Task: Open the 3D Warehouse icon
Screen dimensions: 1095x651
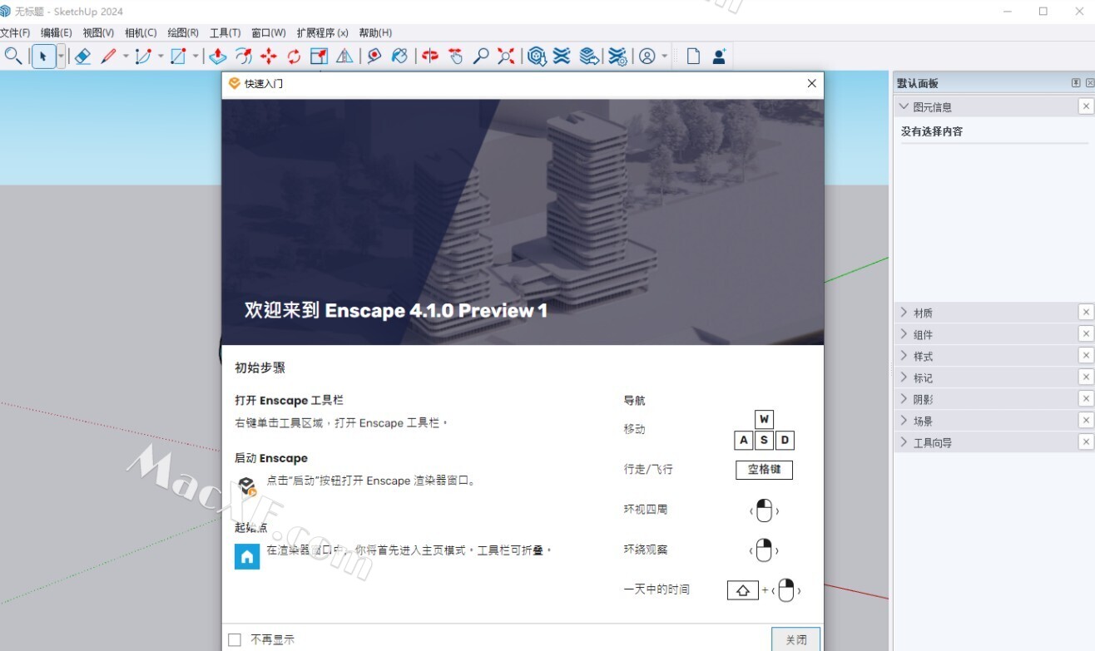Action: [537, 56]
